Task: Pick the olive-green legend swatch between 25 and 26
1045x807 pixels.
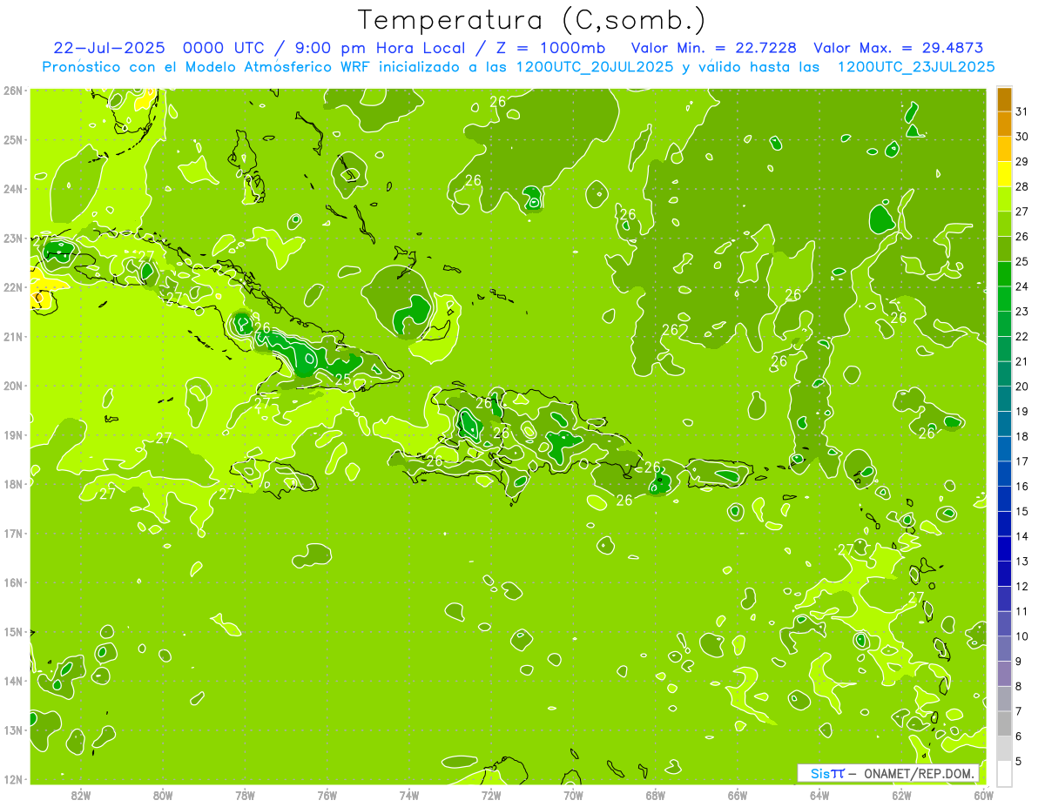Action: 1004,249
